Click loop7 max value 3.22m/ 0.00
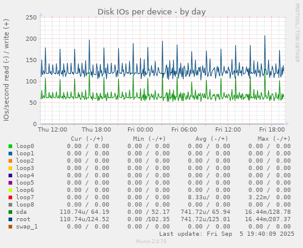303x248 pixels. point(269,197)
